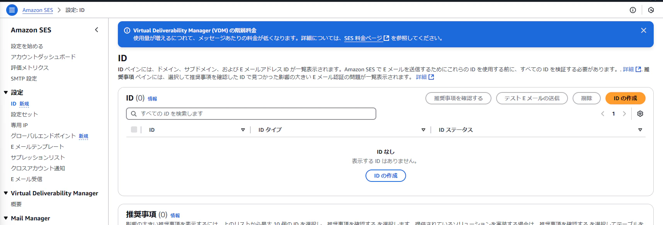Viewport: 663px width, 225px height.
Task: Open SES 料金ページ external link
Action: [367, 38]
